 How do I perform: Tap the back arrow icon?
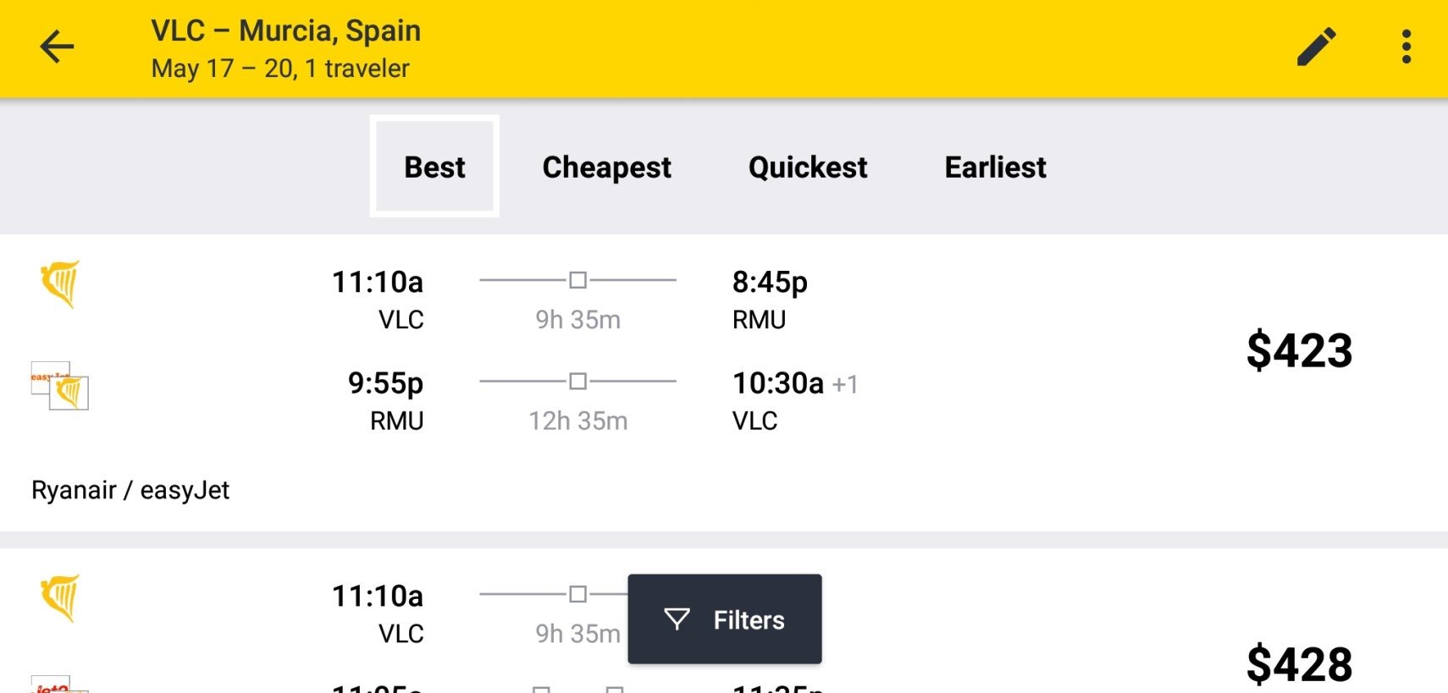pos(58,47)
